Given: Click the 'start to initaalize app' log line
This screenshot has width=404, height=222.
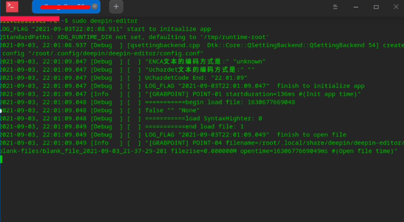Looking at the screenshot, I should tap(105, 29).
